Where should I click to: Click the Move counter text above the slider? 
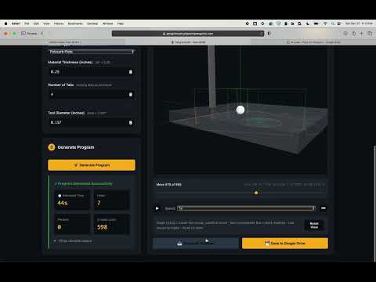click(168, 184)
